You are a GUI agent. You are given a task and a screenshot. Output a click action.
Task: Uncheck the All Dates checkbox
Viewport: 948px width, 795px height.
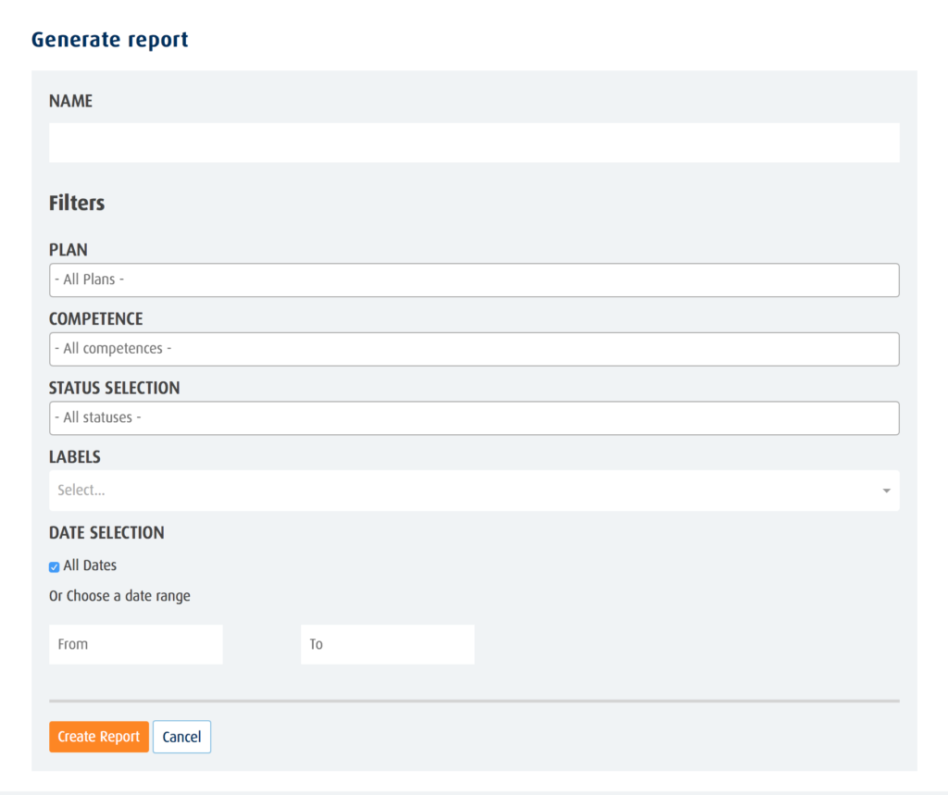54,566
